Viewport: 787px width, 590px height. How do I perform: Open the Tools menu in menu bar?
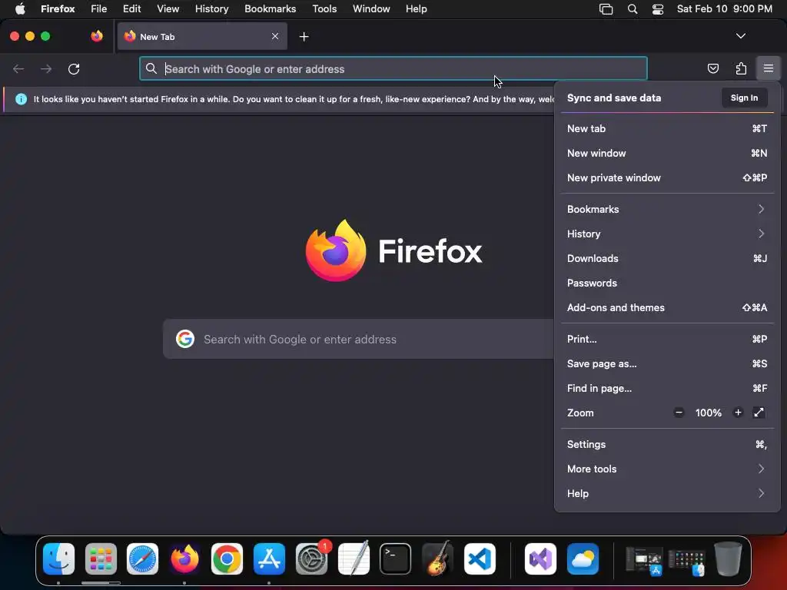coord(324,9)
